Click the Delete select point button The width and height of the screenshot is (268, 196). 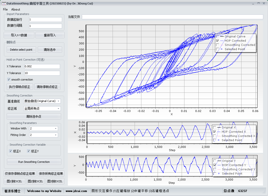[x=21, y=50]
